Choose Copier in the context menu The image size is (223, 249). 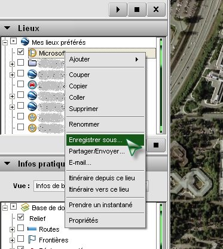pyautogui.click(x=105, y=86)
